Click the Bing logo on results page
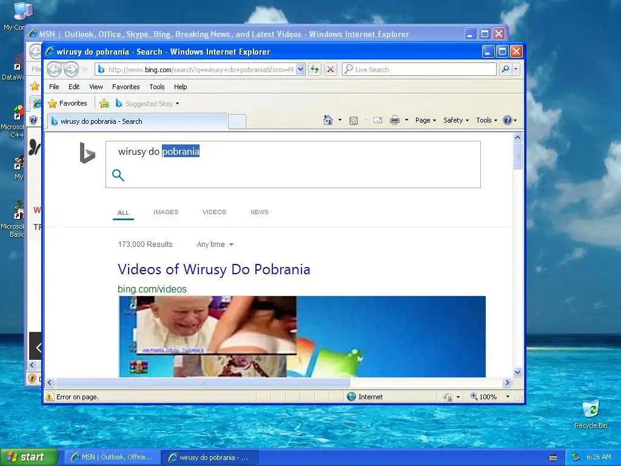Image resolution: width=621 pixels, height=466 pixels. click(87, 152)
